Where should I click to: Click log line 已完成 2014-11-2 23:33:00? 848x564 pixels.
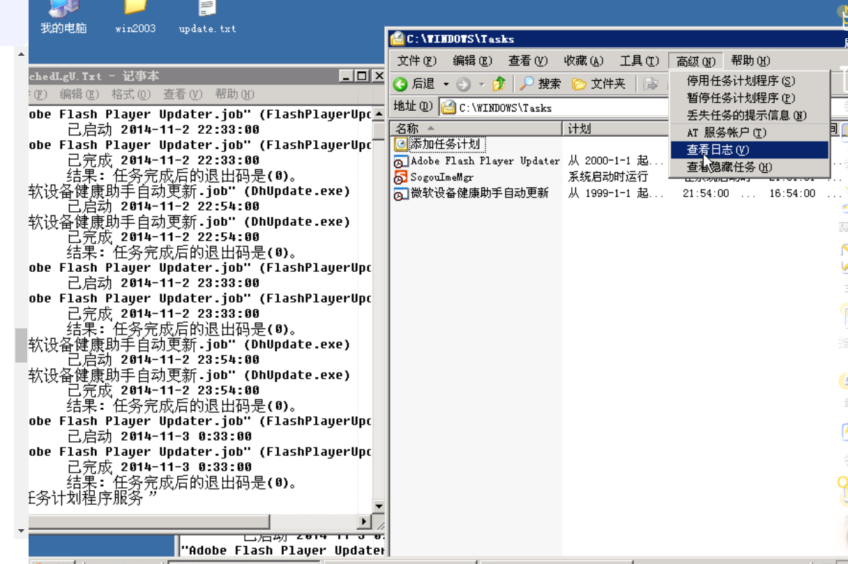click(x=163, y=314)
